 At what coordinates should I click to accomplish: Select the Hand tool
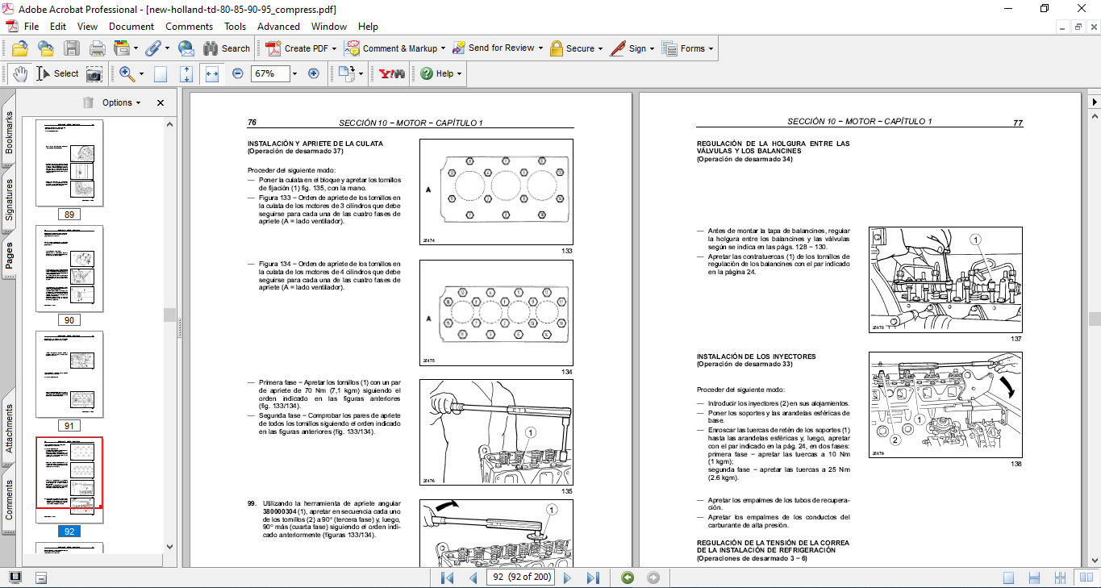[x=19, y=73]
